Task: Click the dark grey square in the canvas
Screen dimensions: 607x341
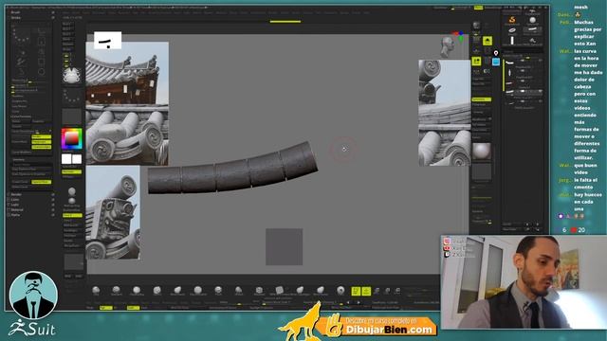Action: tap(285, 246)
